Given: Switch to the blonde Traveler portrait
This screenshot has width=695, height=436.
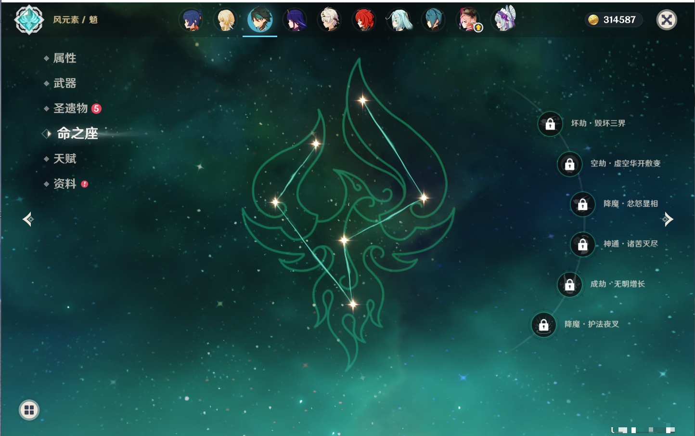Looking at the screenshot, I should (x=225, y=20).
